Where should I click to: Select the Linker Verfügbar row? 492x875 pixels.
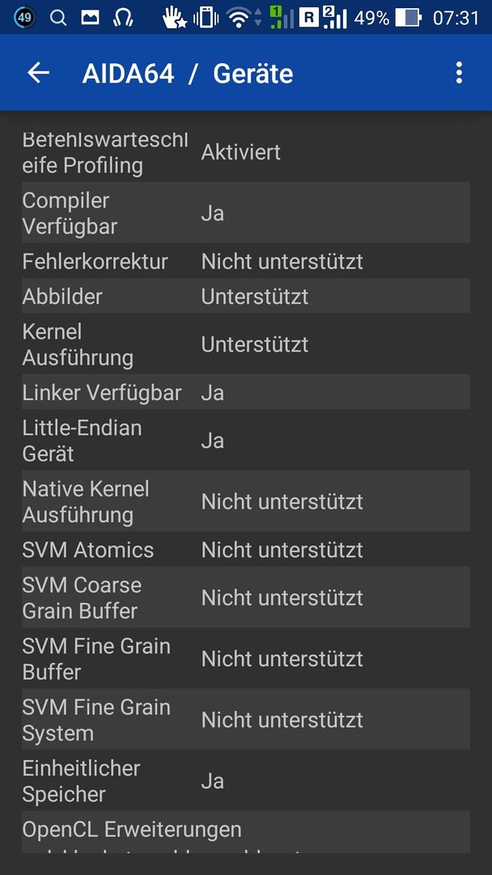(246, 392)
